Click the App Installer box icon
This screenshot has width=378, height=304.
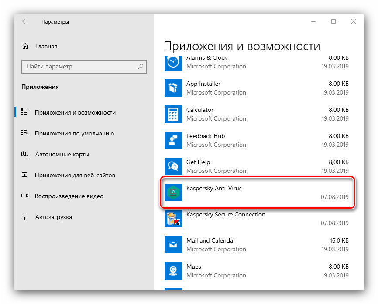coord(173,88)
